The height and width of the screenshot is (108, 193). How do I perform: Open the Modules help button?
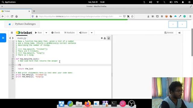69,33
